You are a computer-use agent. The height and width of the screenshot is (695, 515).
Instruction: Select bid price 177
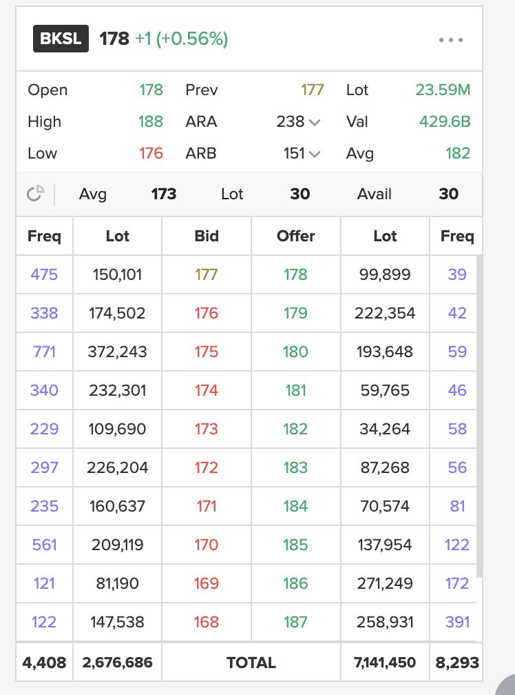pos(207,274)
